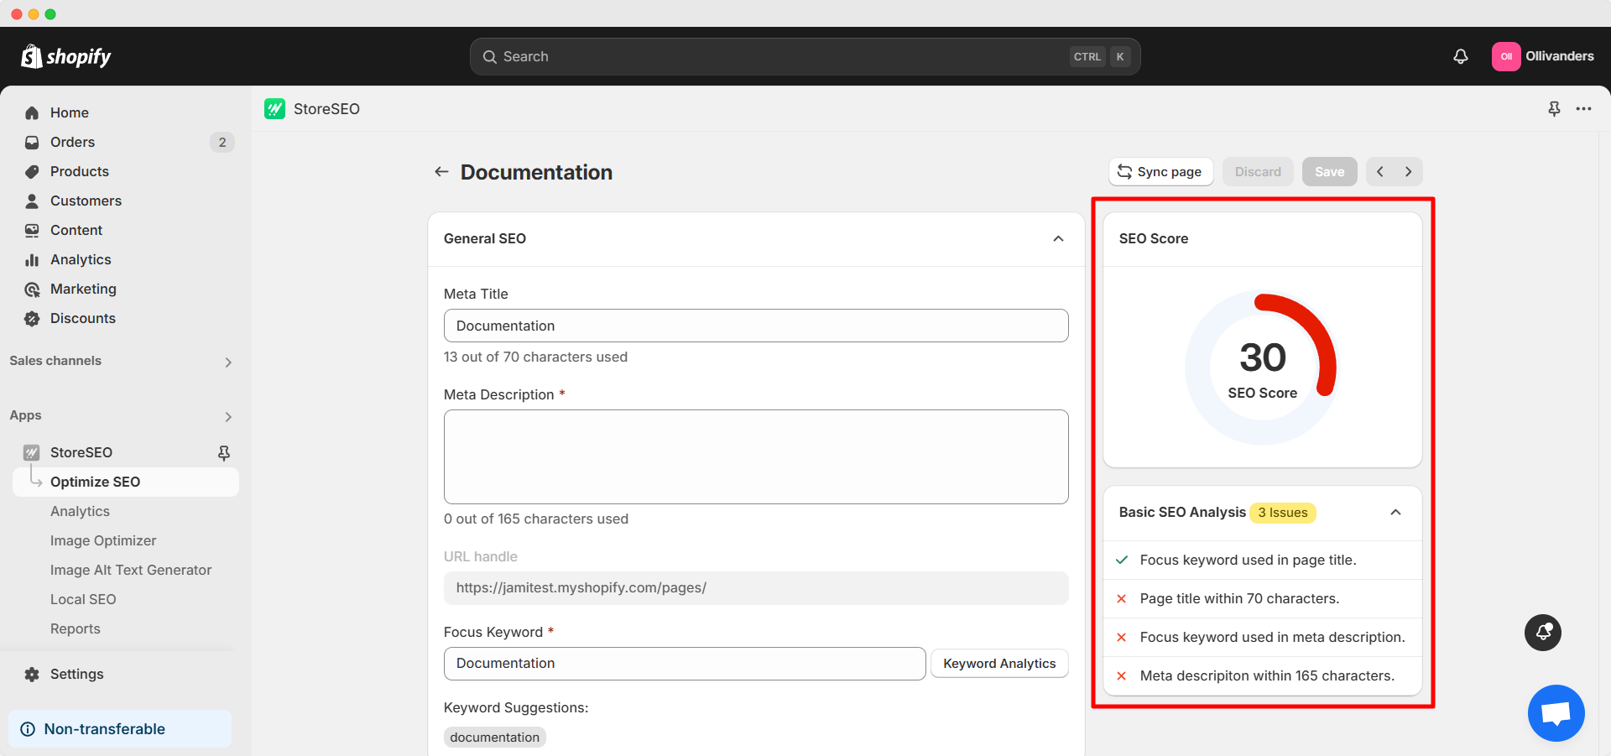Open Reports in the StoreSEO menu
1611x756 pixels.
(76, 628)
